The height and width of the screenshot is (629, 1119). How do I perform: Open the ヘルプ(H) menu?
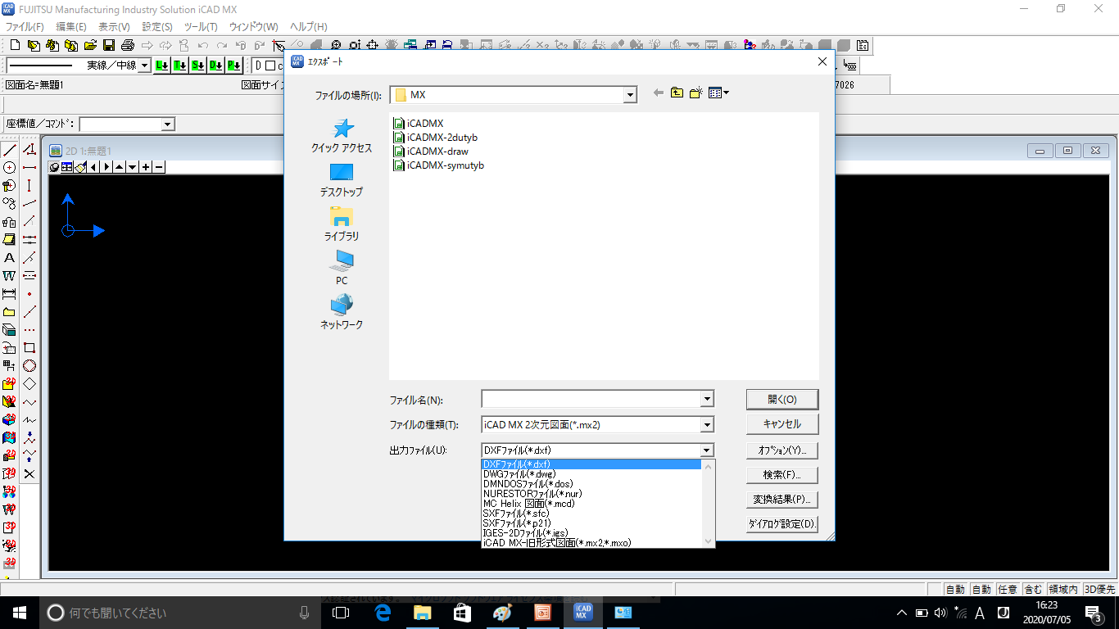[309, 27]
